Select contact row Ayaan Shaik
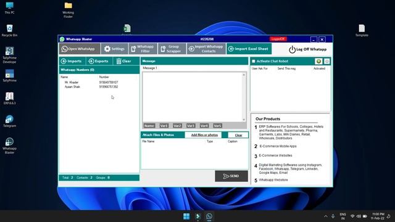This screenshot has width=395, height=222. (x=99, y=87)
